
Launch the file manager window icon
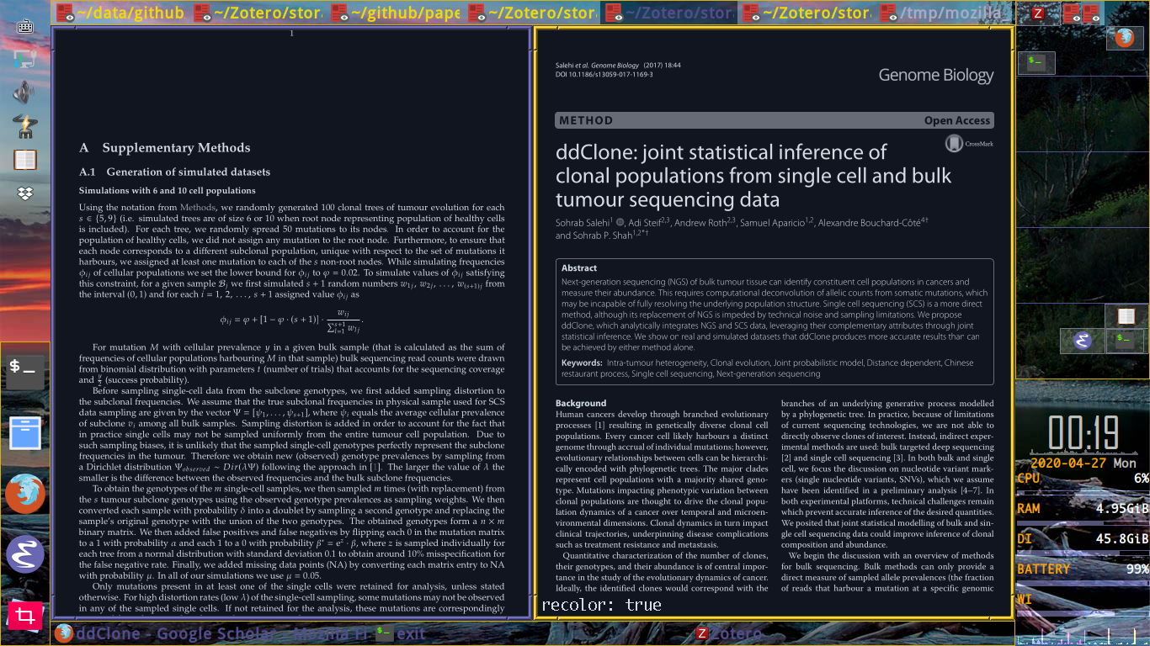click(x=25, y=432)
